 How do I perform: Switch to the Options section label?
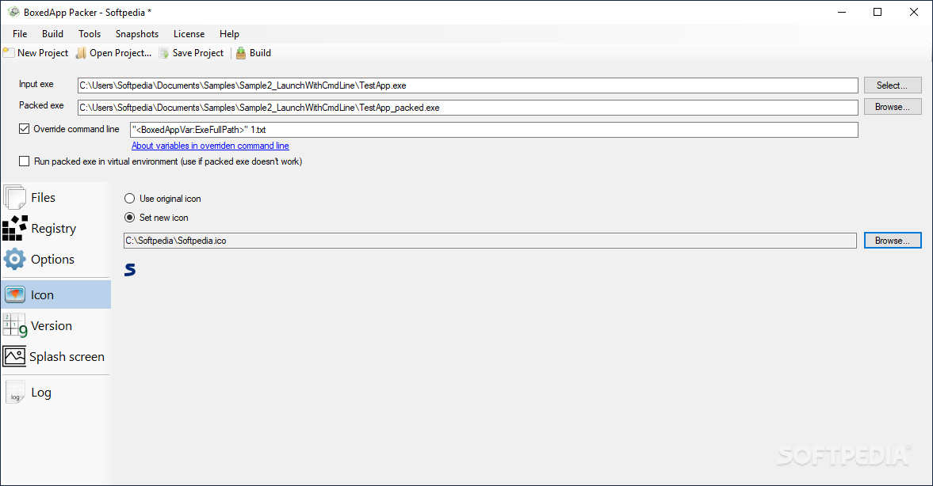[x=52, y=260]
